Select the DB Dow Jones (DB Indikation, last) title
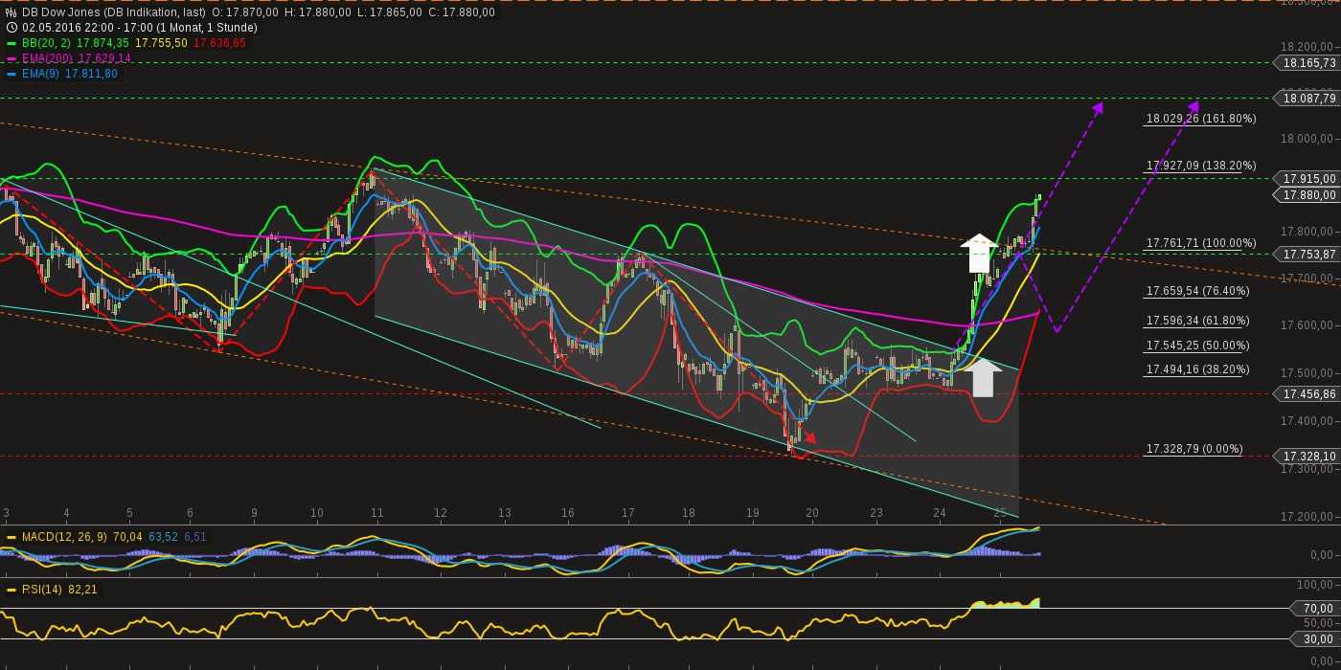 coord(113,12)
